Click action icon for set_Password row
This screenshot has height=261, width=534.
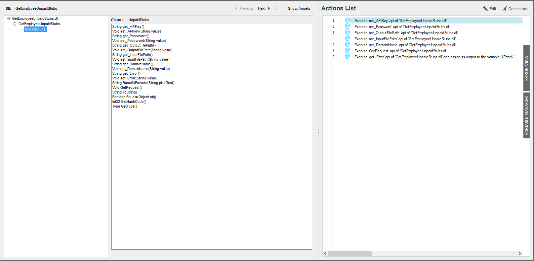(347, 26)
